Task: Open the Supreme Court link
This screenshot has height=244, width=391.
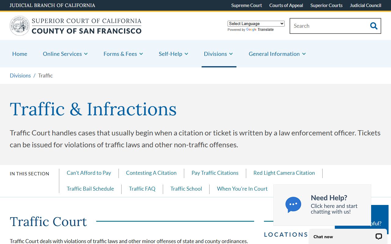Action: pyautogui.click(x=247, y=5)
